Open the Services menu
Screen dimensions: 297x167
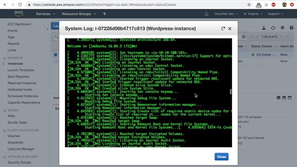[x=45, y=14]
